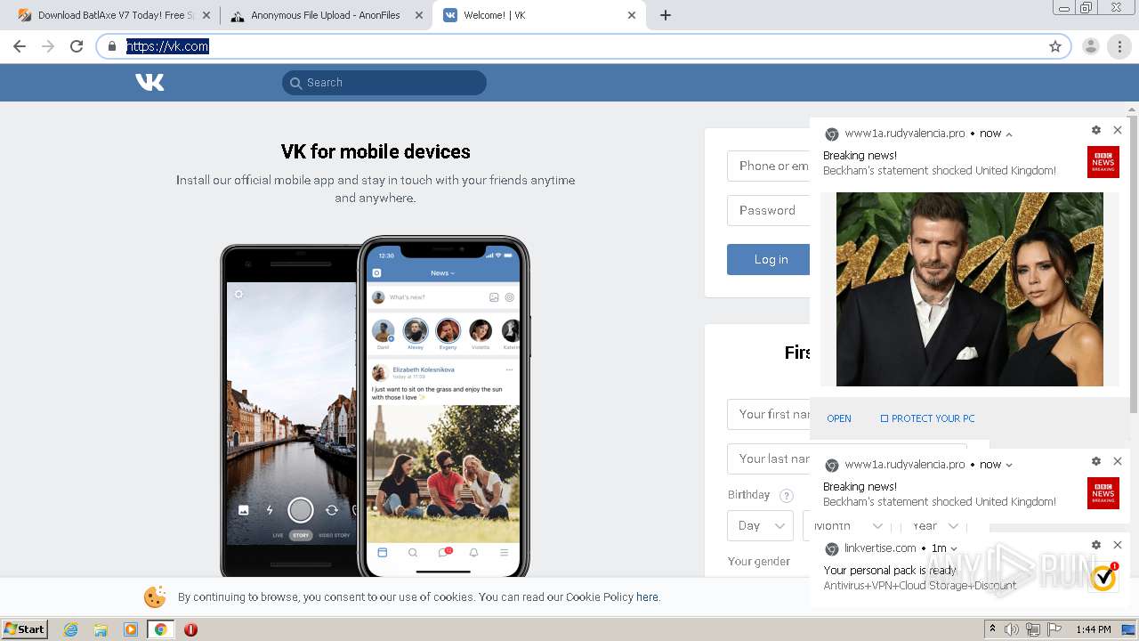The image size is (1139, 641).
Task: Click the Chrome icon in the taskbar
Action: tap(160, 629)
